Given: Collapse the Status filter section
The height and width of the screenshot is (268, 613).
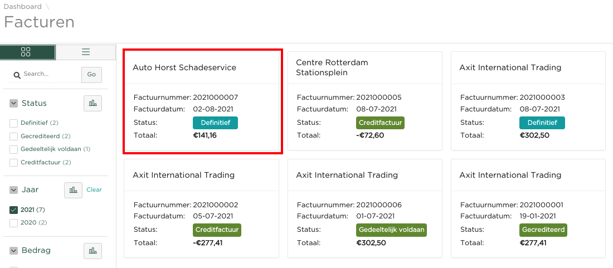Looking at the screenshot, I should point(13,103).
